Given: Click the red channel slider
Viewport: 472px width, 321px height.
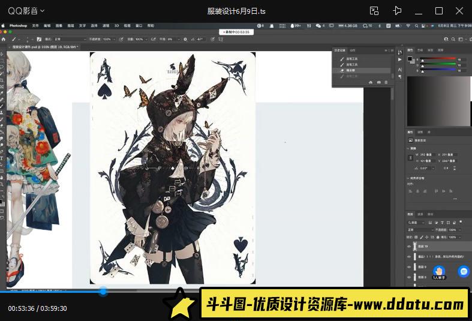Looking at the screenshot, I should click(x=438, y=59).
